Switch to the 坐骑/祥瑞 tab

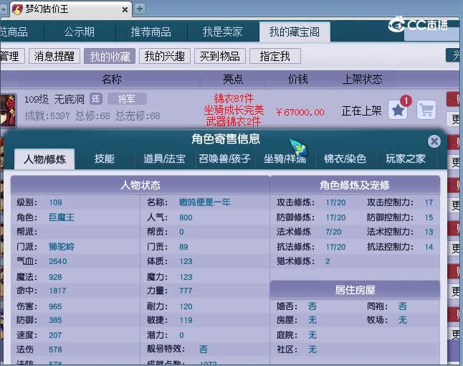(285, 159)
